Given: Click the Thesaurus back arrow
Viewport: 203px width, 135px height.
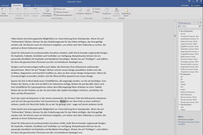Looking at the screenshot, I should click(x=179, y=26).
